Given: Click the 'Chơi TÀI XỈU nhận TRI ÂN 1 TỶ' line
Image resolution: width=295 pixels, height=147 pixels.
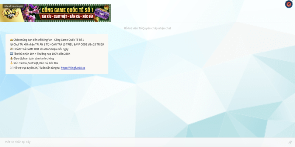Looking at the screenshot, I should tap(57, 44).
